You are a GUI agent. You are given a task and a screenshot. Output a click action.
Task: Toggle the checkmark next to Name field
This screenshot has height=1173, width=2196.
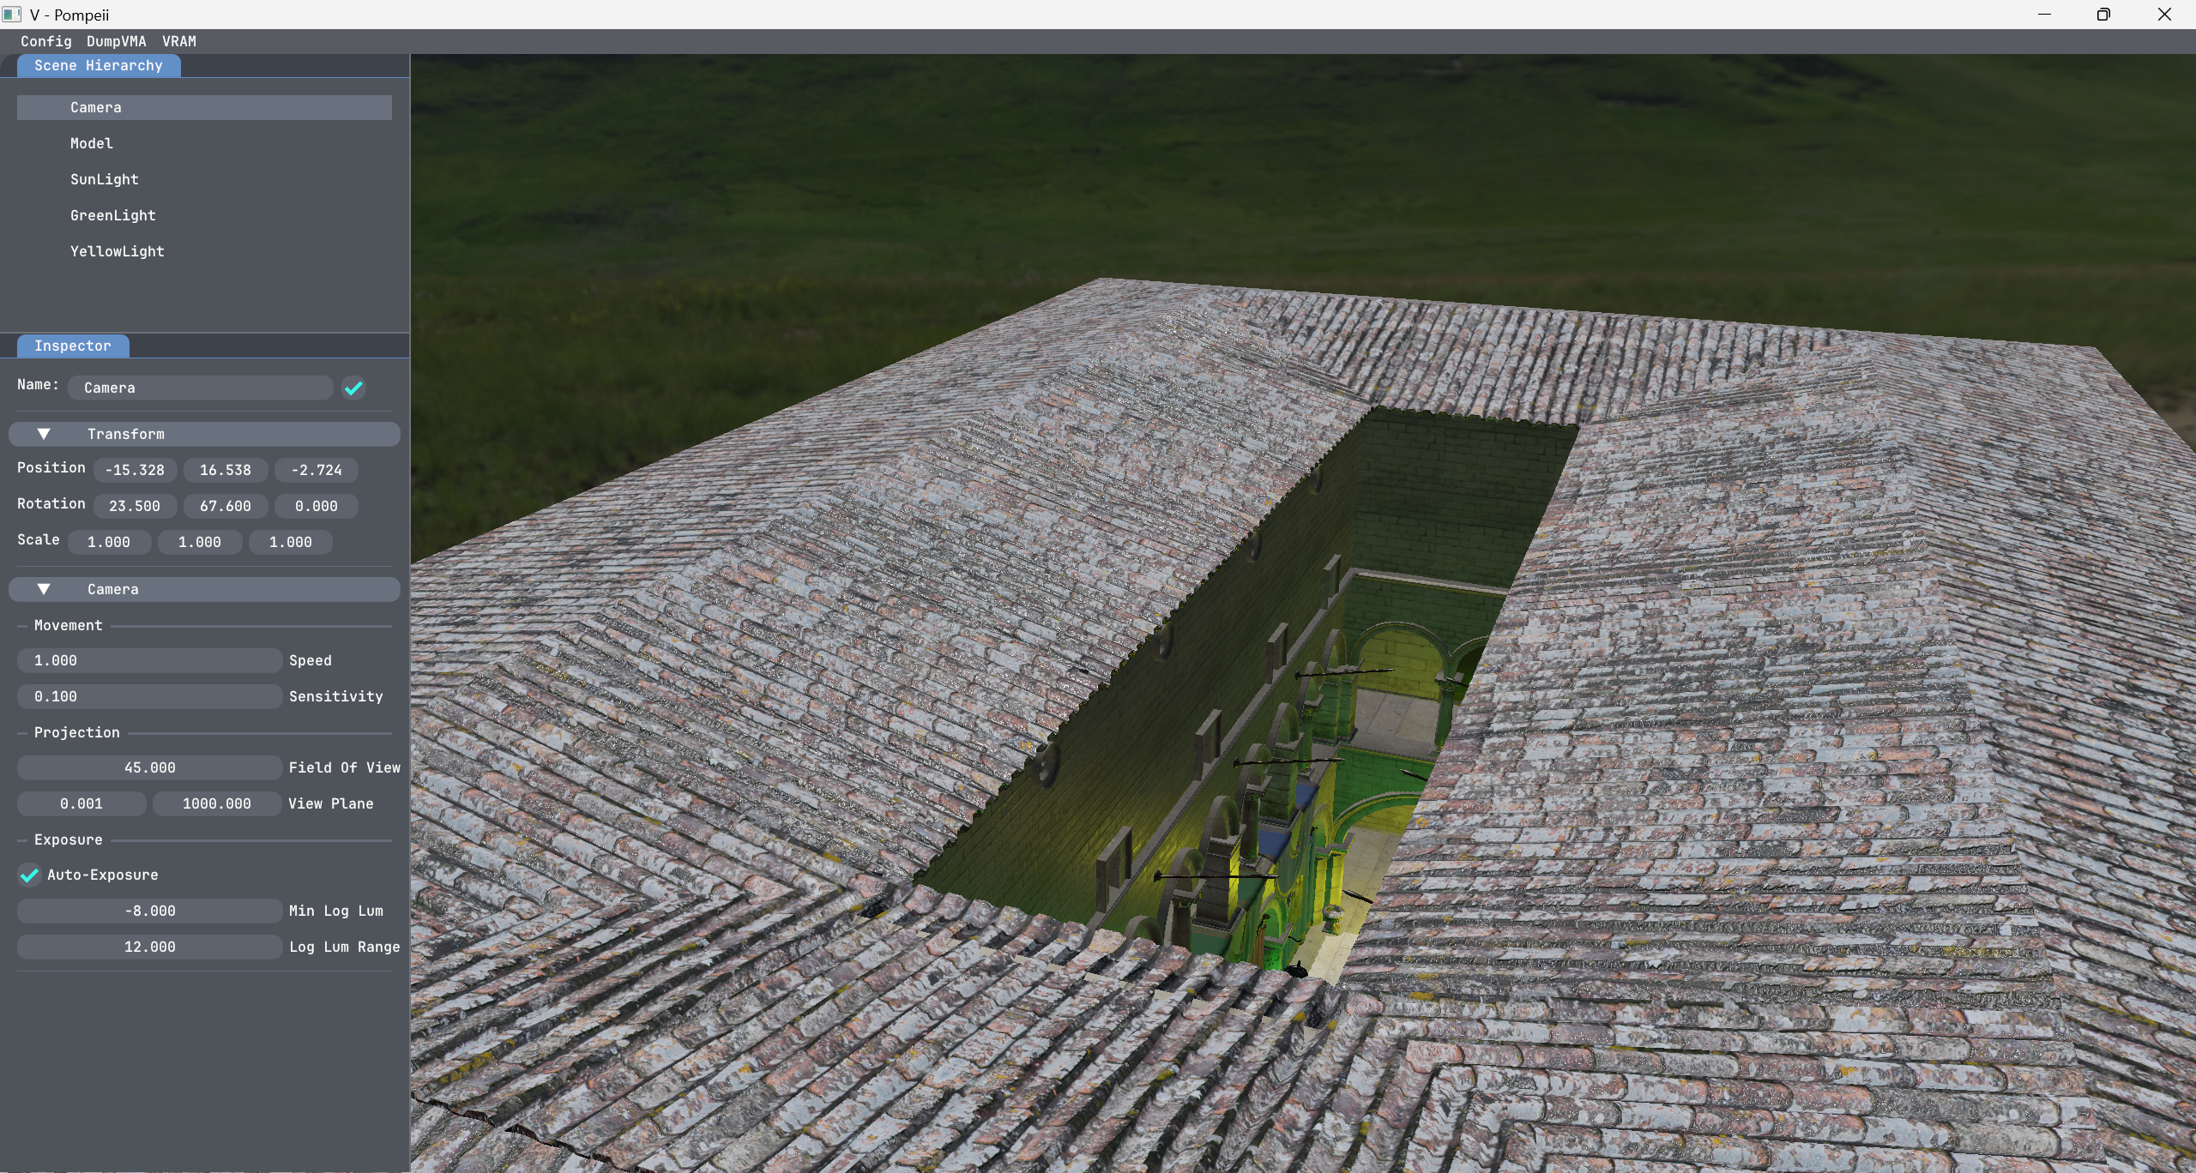353,388
